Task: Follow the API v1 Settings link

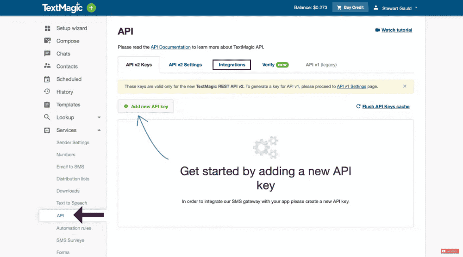Action: pyautogui.click(x=351, y=86)
